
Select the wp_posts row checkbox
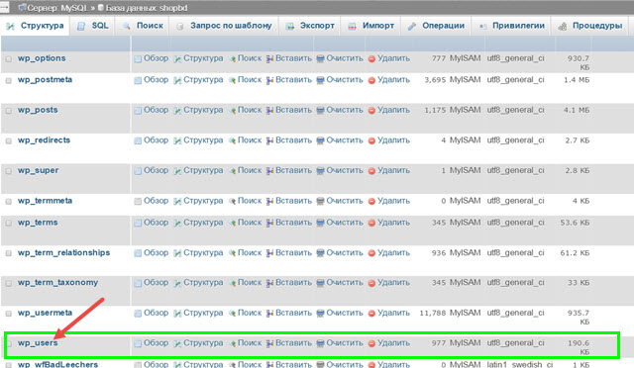pyautogui.click(x=9, y=111)
